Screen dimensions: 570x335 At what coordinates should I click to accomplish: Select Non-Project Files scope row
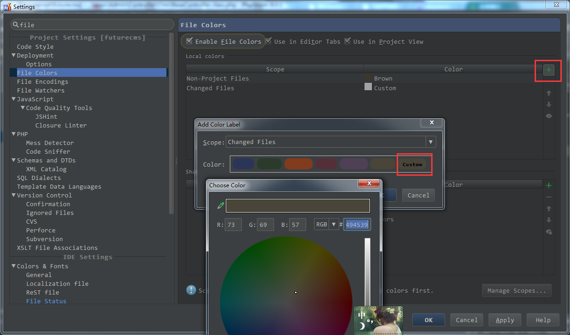pos(365,79)
